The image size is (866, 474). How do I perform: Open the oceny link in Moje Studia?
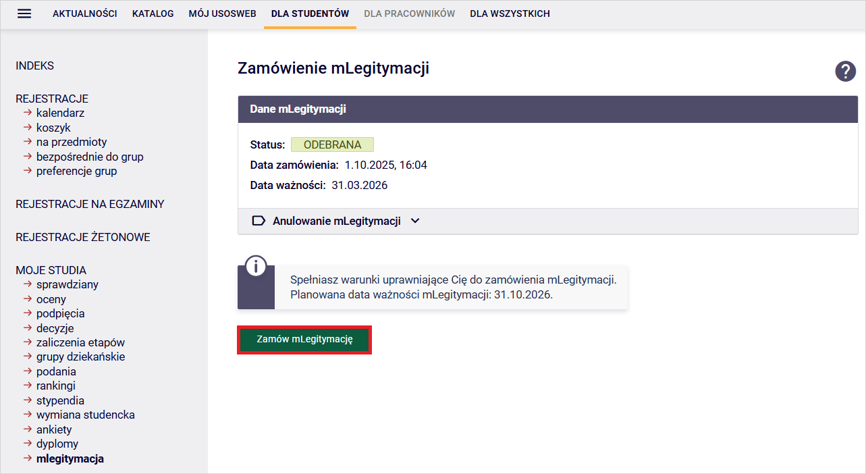51,299
